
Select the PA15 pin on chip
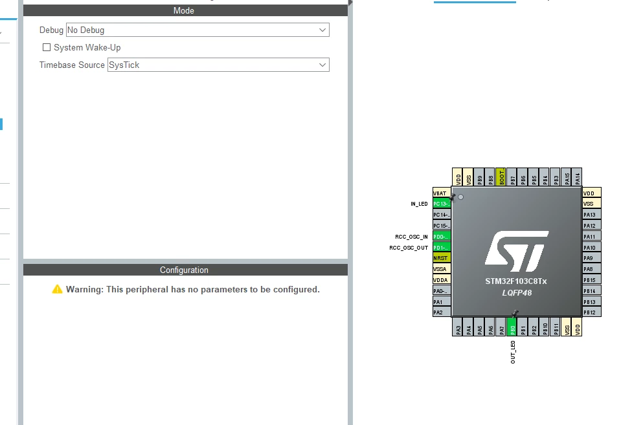(x=567, y=177)
